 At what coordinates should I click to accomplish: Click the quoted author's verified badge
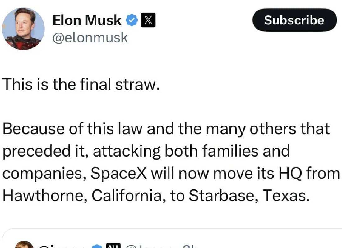[97, 246]
